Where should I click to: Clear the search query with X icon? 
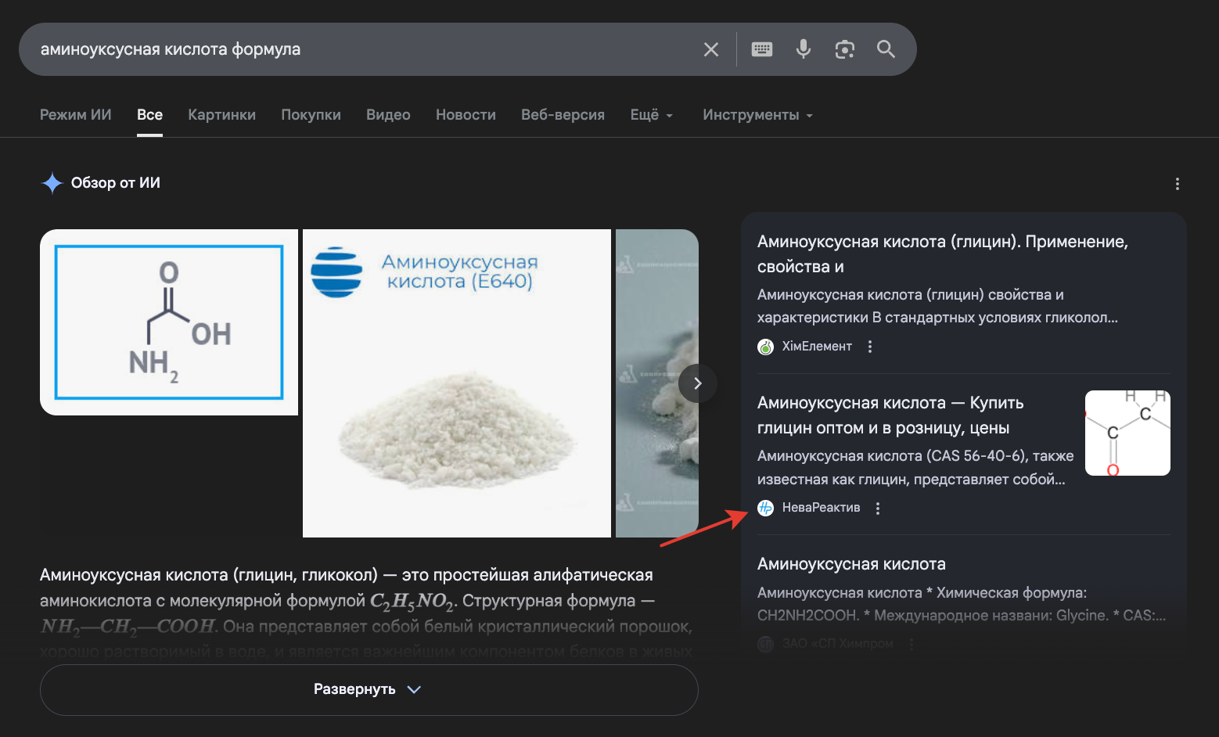710,49
